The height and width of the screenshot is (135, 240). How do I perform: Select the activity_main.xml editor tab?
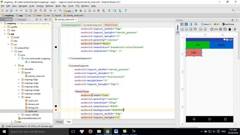66,19
